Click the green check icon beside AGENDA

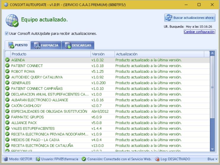(7, 60)
